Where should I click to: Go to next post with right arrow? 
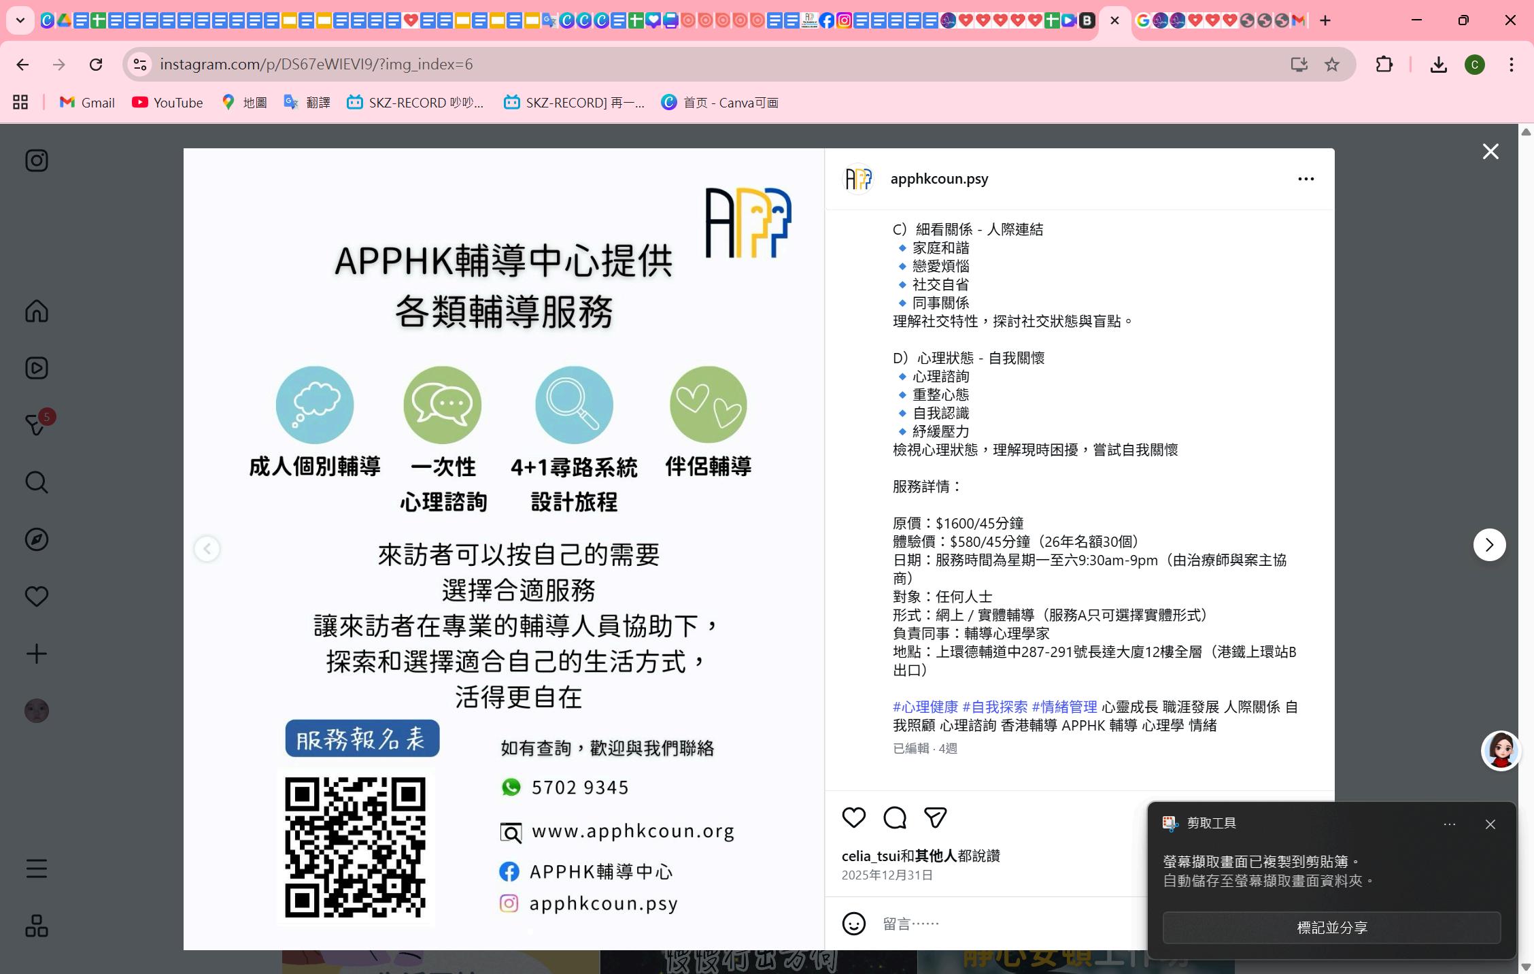1489,545
